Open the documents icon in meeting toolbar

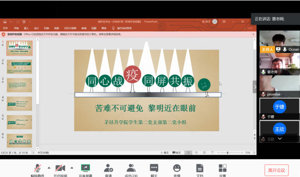(x=200, y=168)
